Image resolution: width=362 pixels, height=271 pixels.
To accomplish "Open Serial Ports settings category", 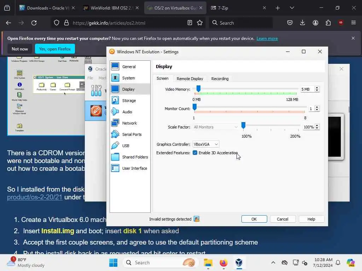I will point(130,134).
